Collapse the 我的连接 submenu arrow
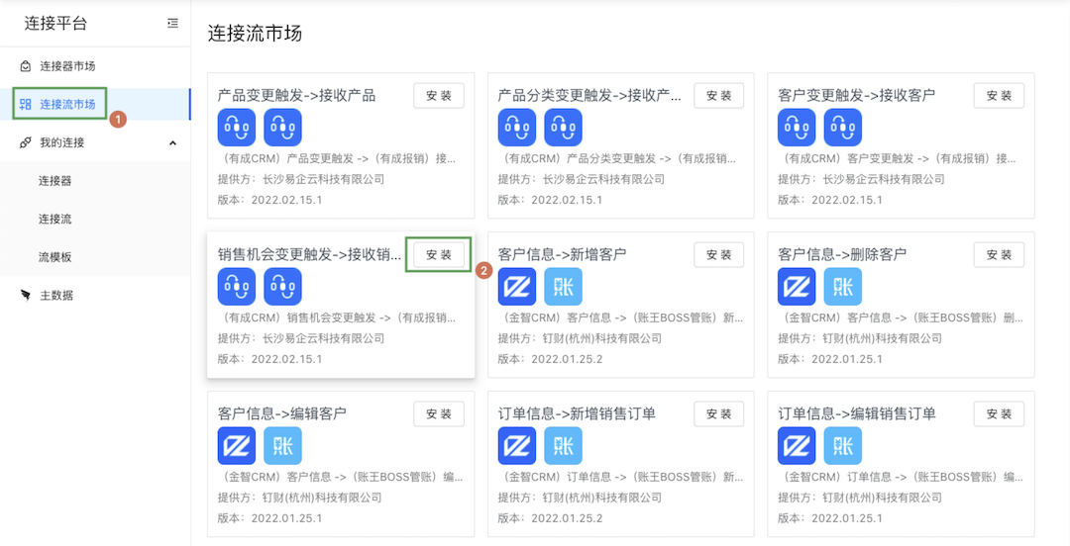Viewport: 1070px width, 546px height. tap(172, 142)
